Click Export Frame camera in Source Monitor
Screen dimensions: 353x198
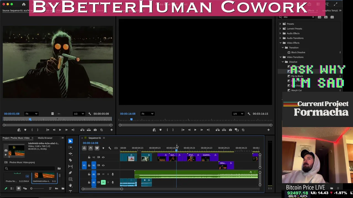click(x=95, y=130)
